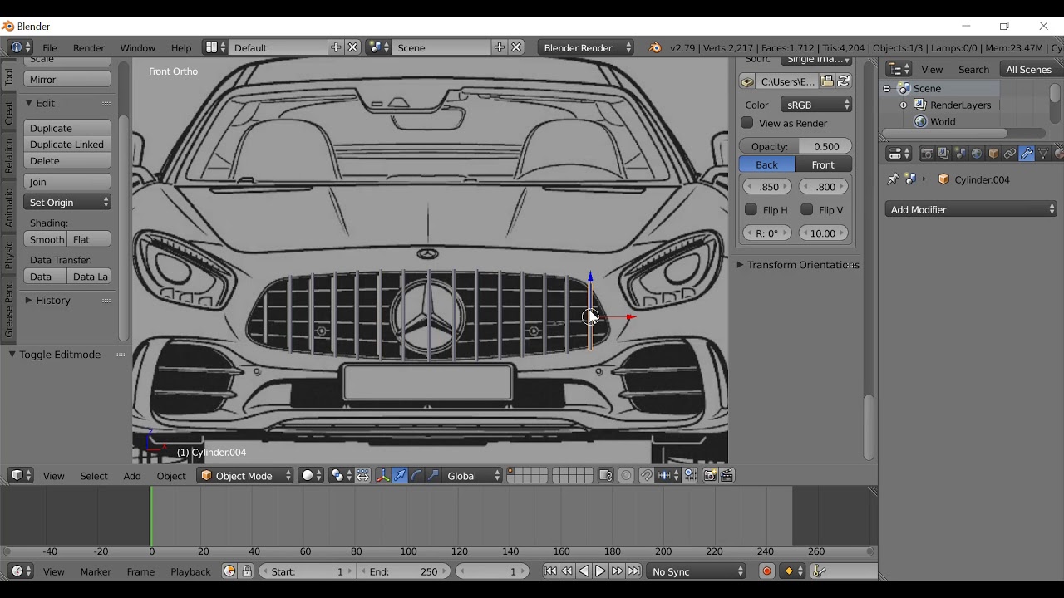This screenshot has width=1064, height=598.
Task: Click the Join button
Action: coord(67,182)
